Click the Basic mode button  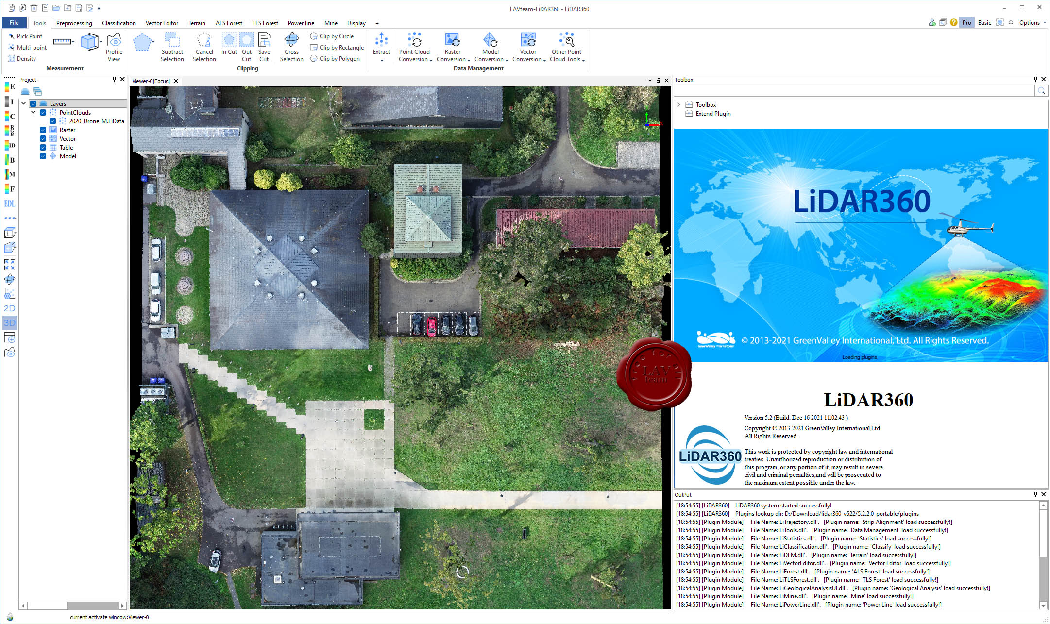pos(984,23)
